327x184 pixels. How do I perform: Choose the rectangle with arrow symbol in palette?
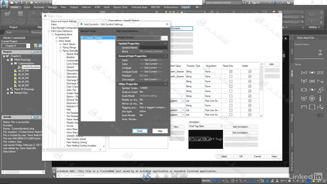(x=320, y=116)
